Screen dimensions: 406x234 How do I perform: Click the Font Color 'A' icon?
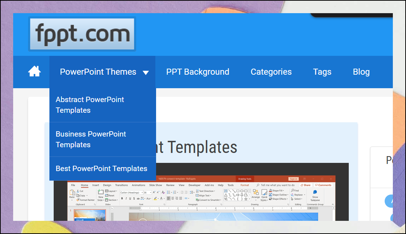point(161,198)
